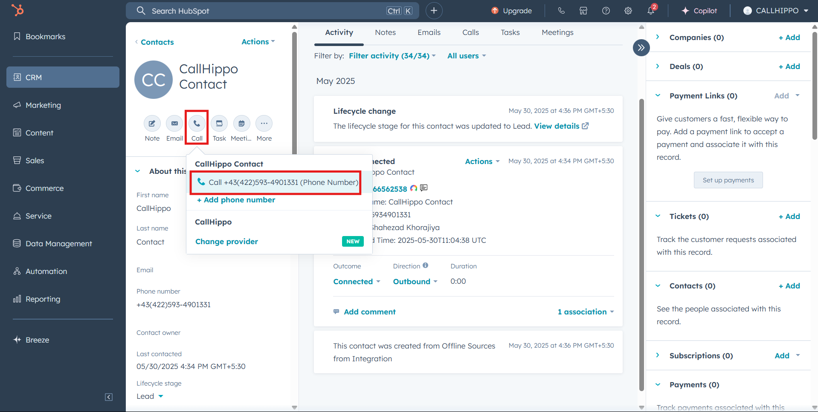Image resolution: width=818 pixels, height=412 pixels.
Task: Switch to the Emails tab
Action: 429,32
